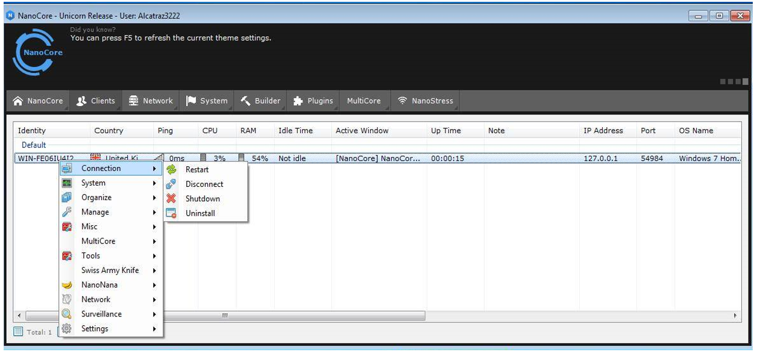This screenshot has width=757, height=355.
Task: Expand the Swiss Army Knife submenu
Action: tap(155, 271)
